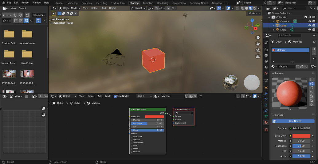Image resolution: width=318 pixels, height=164 pixels.
Task: Hide the Camera in viewport
Action: pos(310,21)
